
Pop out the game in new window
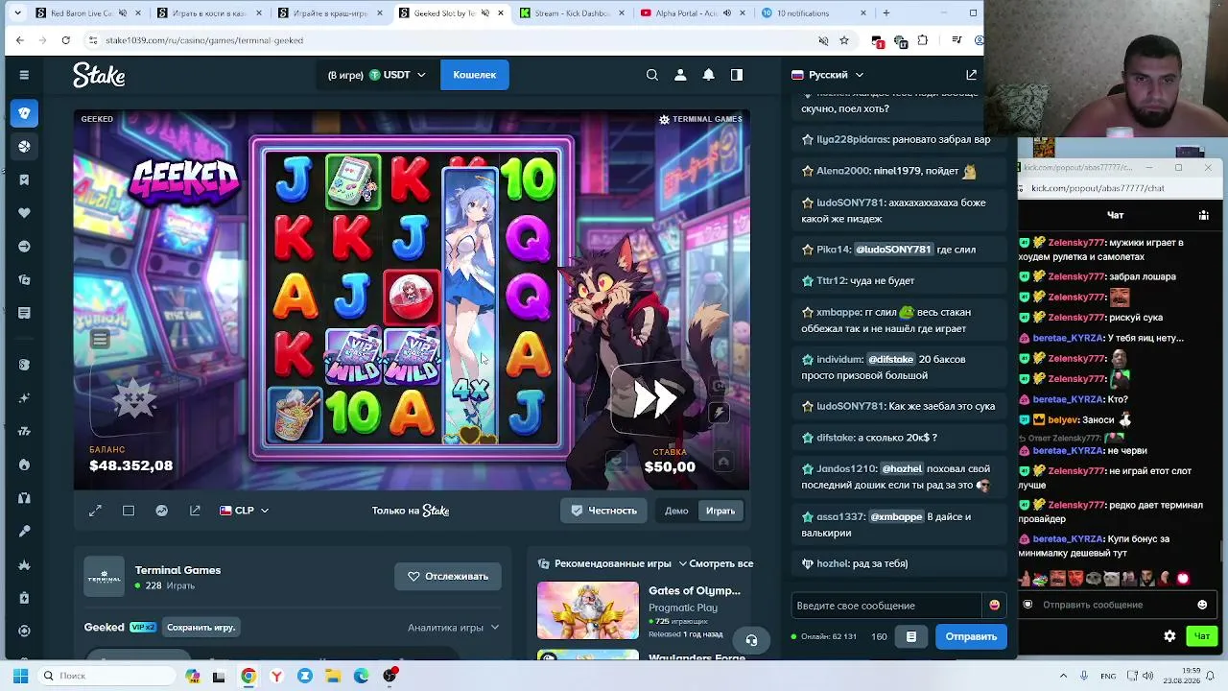tap(195, 511)
